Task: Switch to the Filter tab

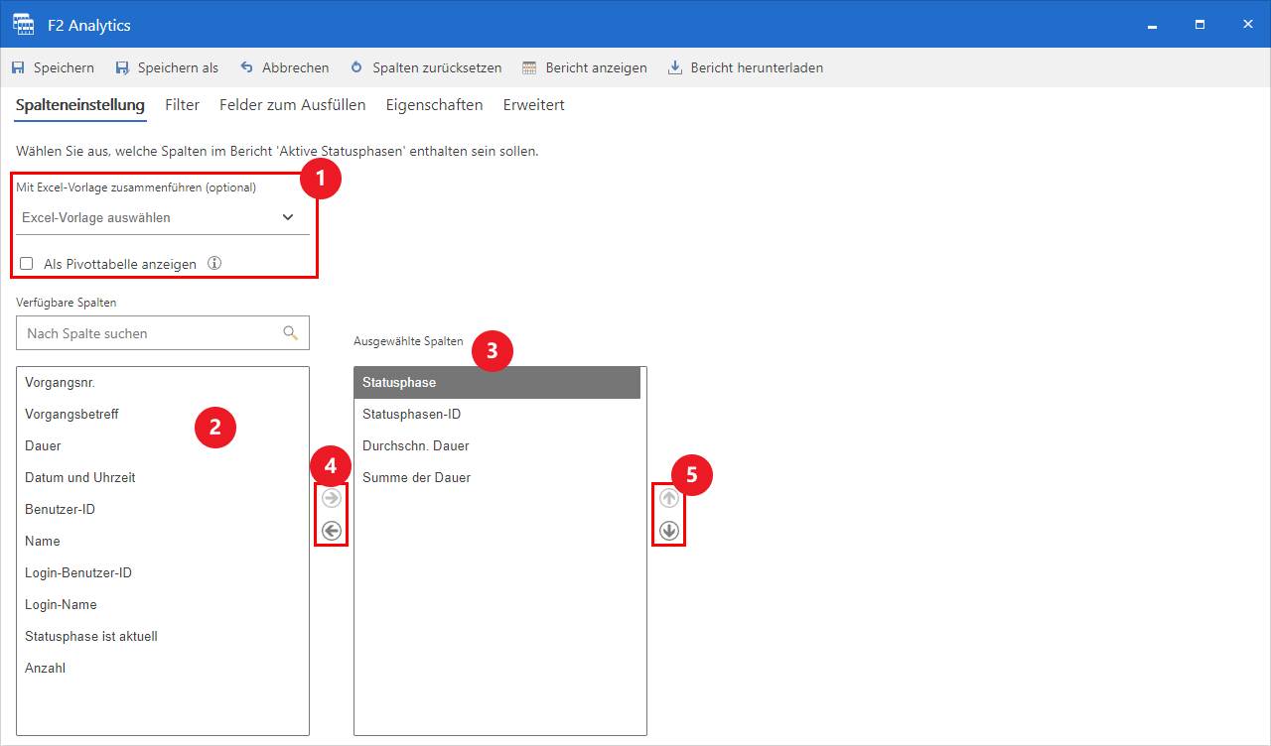Action: pos(182,104)
